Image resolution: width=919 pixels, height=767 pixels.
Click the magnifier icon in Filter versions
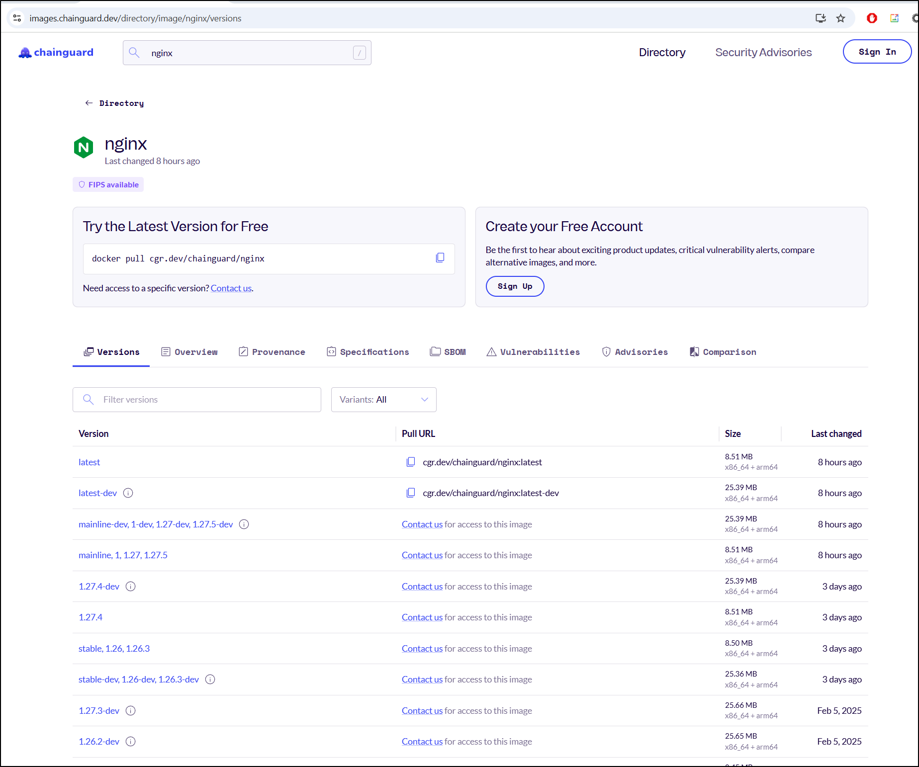pyautogui.click(x=89, y=399)
